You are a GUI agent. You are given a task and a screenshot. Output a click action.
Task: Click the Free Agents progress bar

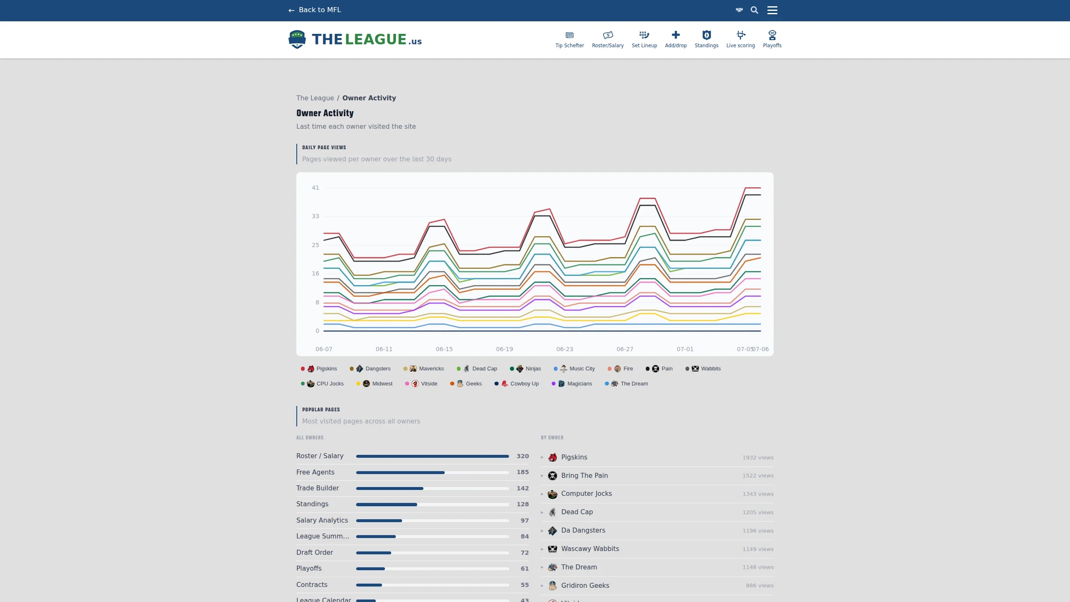[x=432, y=472]
